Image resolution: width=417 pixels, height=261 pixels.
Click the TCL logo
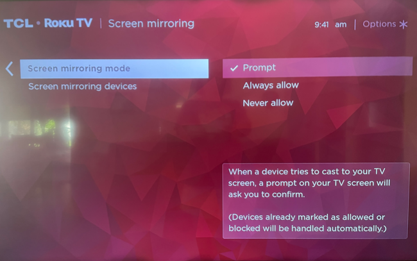[x=19, y=23]
